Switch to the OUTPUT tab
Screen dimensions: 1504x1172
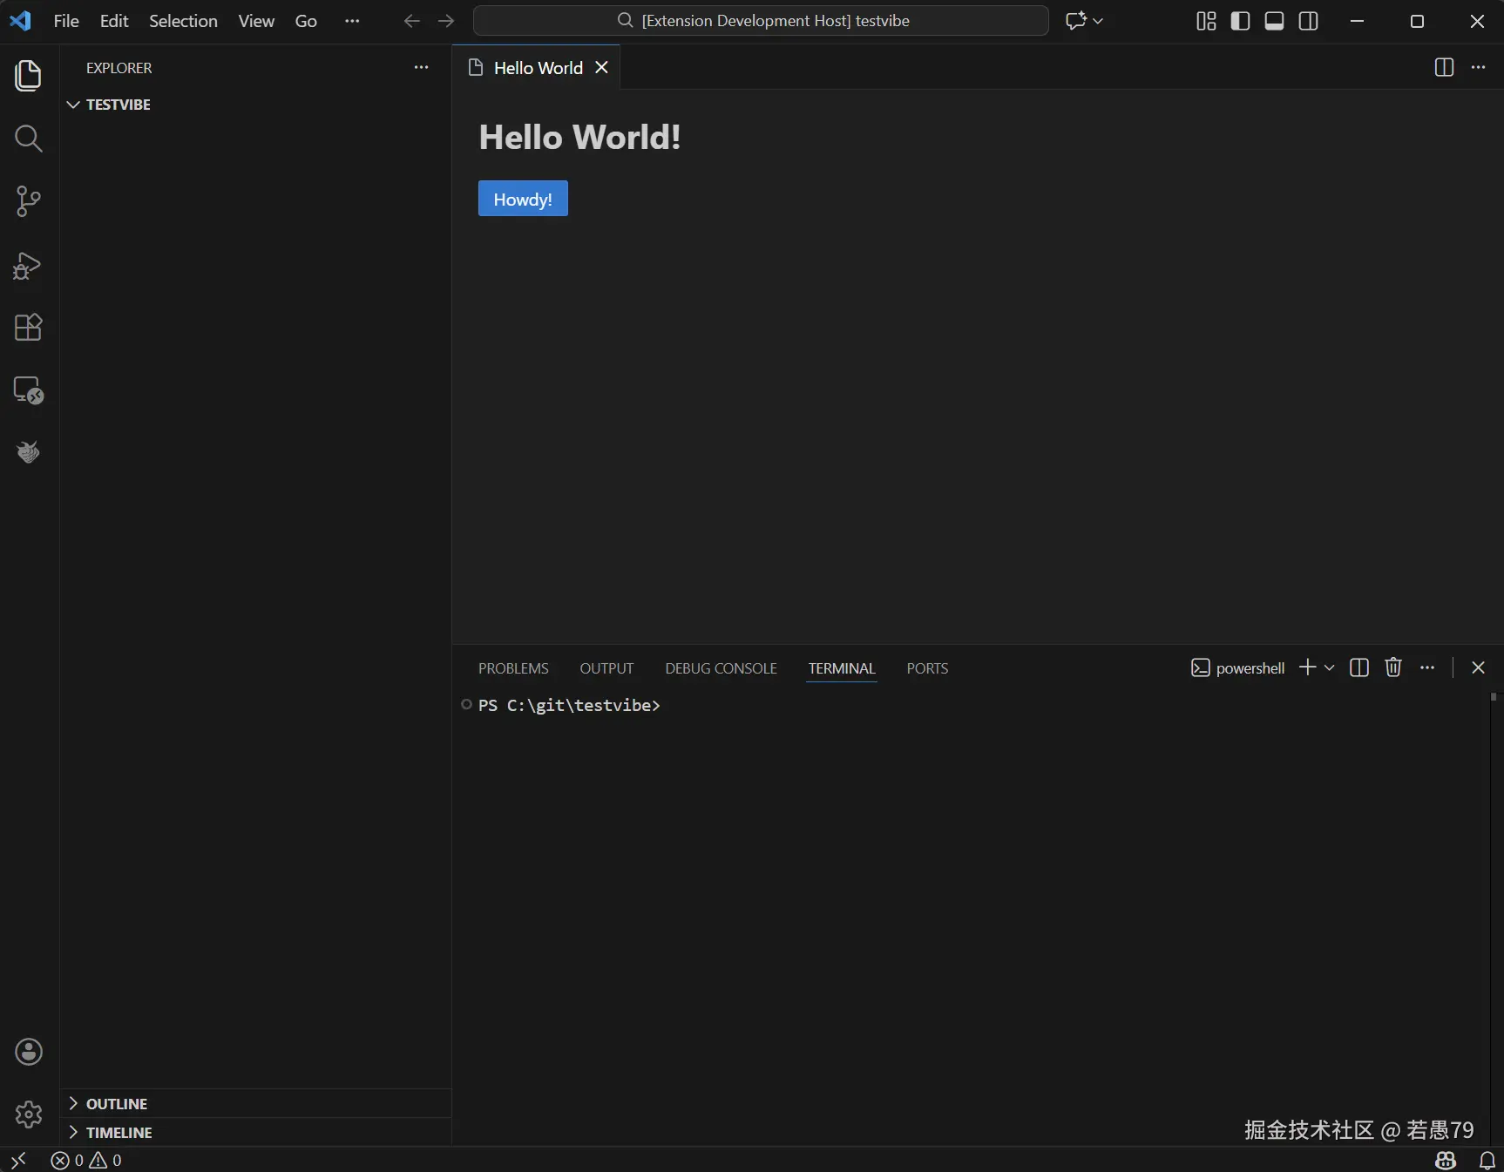pyautogui.click(x=606, y=668)
